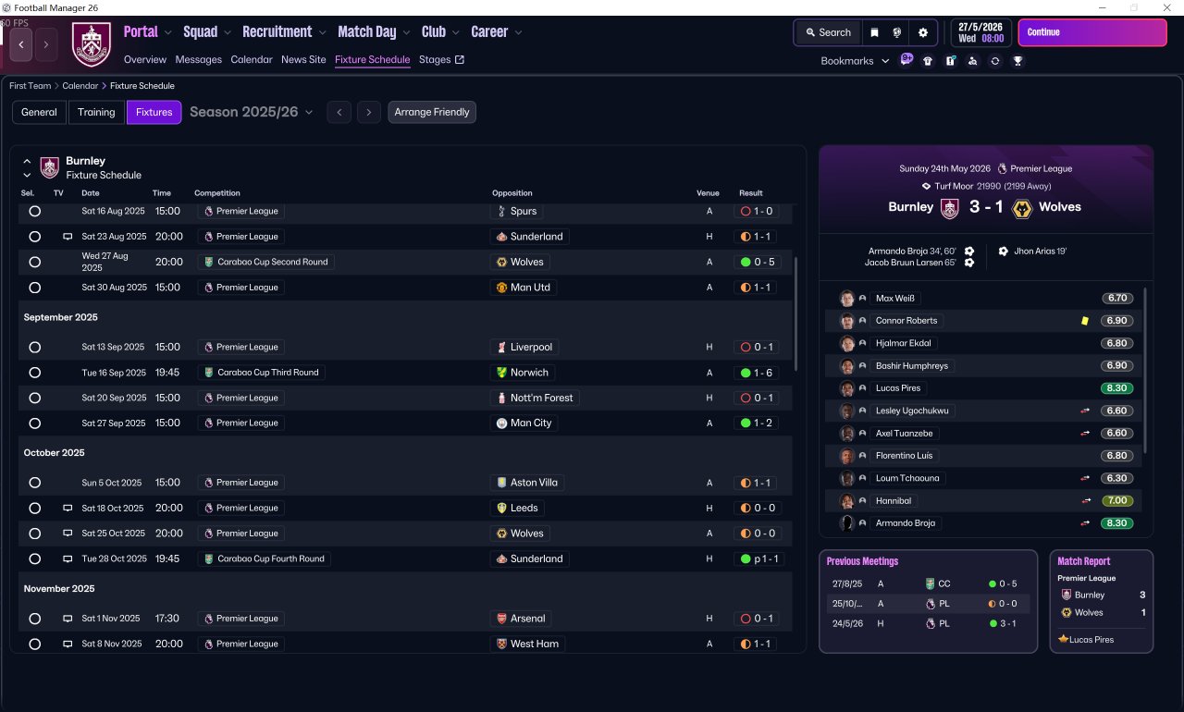Select the Spurs fixture radio button

[x=35, y=212]
